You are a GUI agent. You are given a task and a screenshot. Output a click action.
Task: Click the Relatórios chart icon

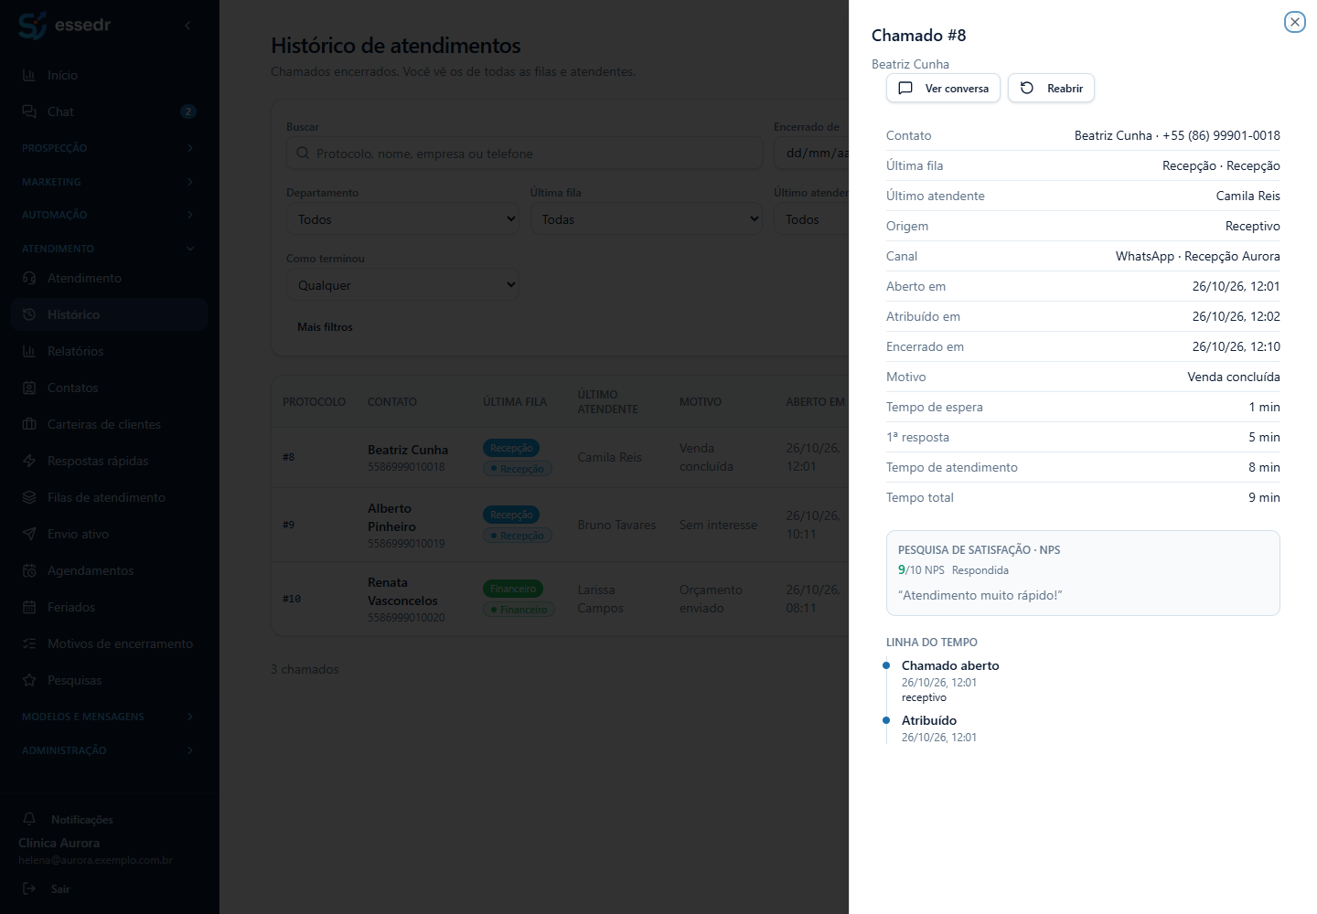click(x=29, y=351)
